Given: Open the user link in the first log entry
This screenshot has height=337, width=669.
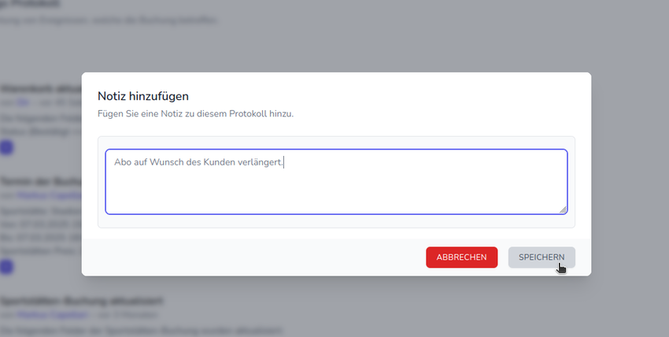Looking at the screenshot, I should click(x=24, y=102).
